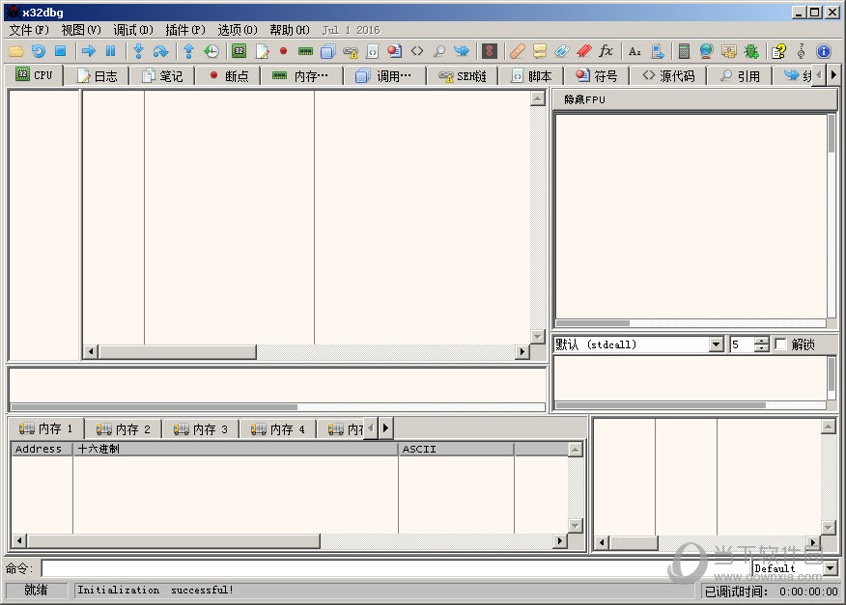The image size is (846, 605).
Task: Click the Scylla red S toolbar icon
Action: [490, 51]
